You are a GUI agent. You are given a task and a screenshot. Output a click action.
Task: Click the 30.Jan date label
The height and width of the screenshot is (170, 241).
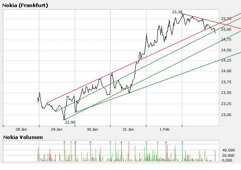coord(92,129)
